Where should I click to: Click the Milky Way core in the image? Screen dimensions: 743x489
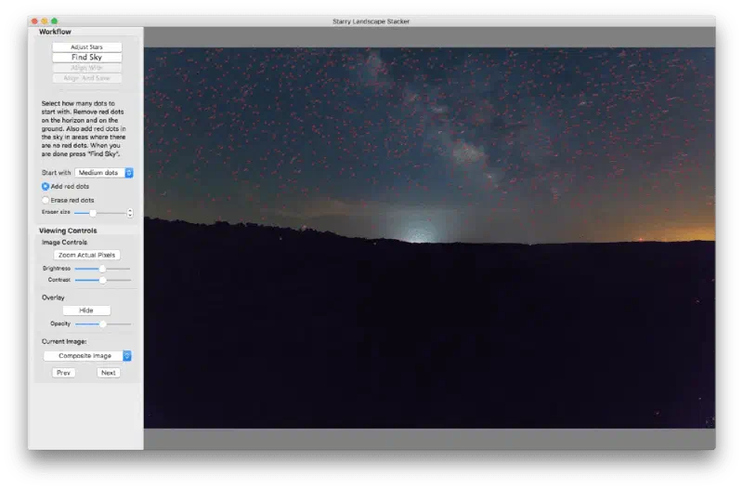click(x=467, y=152)
